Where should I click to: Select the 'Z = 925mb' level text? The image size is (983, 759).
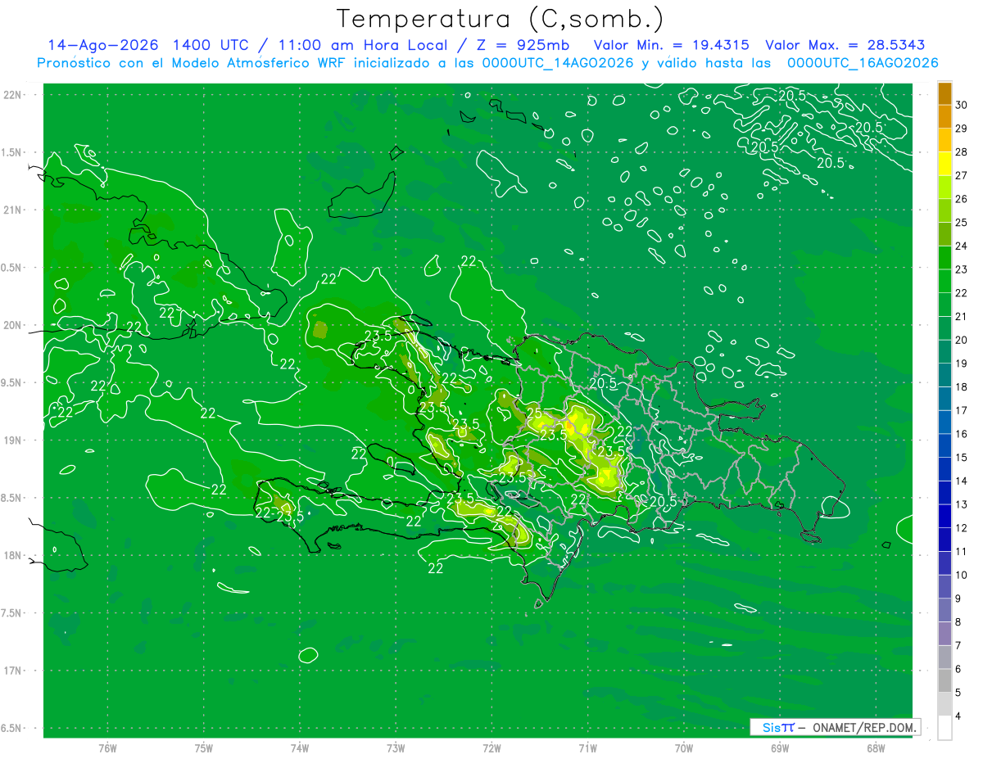coord(523,45)
